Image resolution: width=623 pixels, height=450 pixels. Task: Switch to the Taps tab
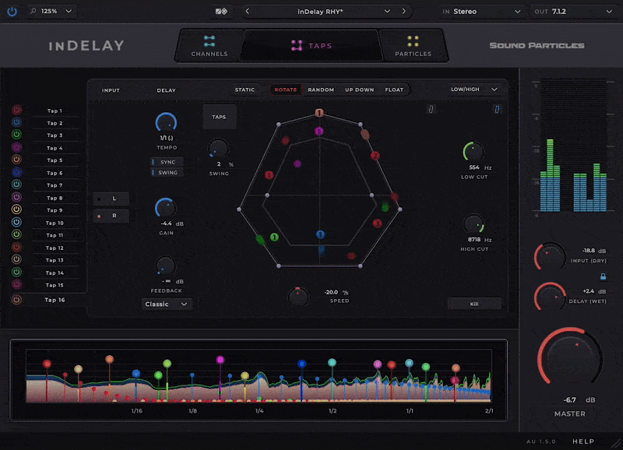click(x=311, y=46)
